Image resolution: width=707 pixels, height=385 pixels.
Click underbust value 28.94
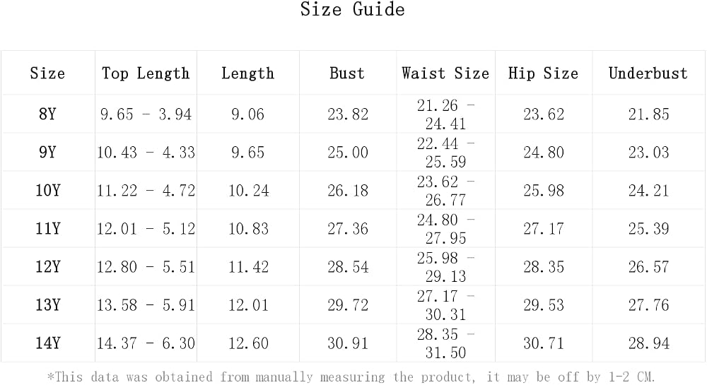[649, 343]
